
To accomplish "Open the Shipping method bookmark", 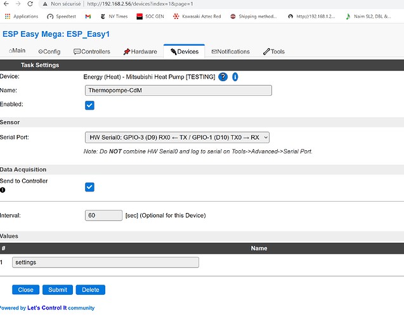I will [254, 16].
